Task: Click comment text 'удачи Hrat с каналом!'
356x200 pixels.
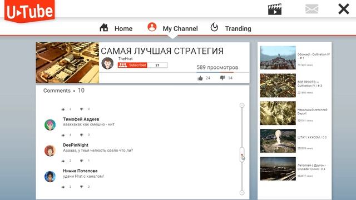Action: (x=83, y=176)
